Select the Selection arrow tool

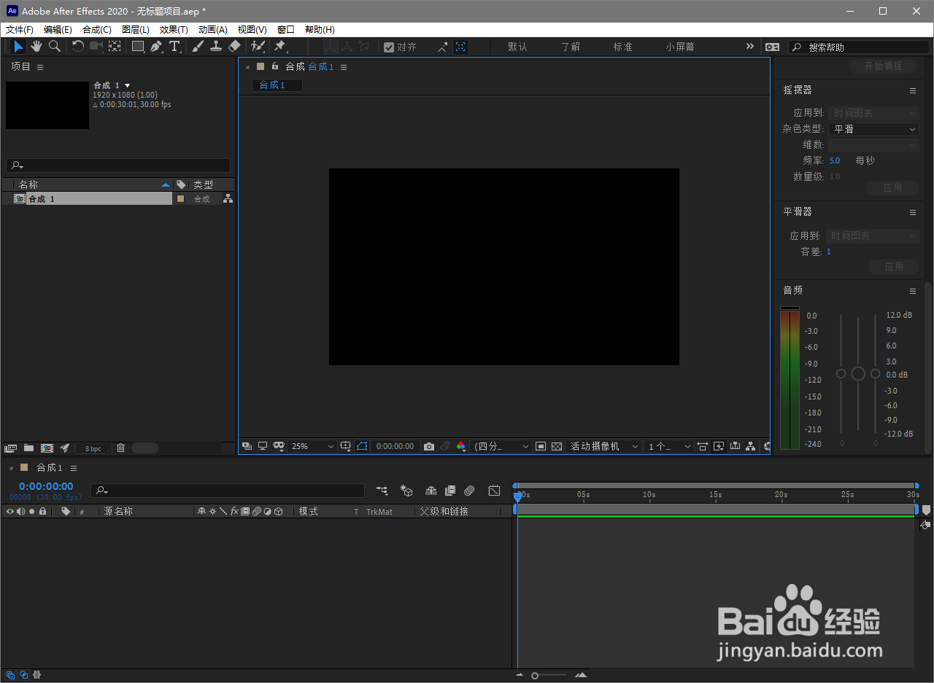point(19,47)
